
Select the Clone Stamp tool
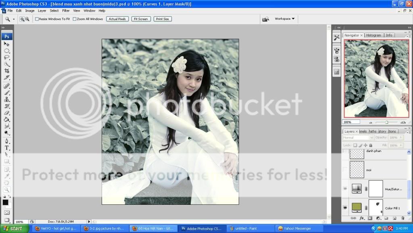point(6,100)
